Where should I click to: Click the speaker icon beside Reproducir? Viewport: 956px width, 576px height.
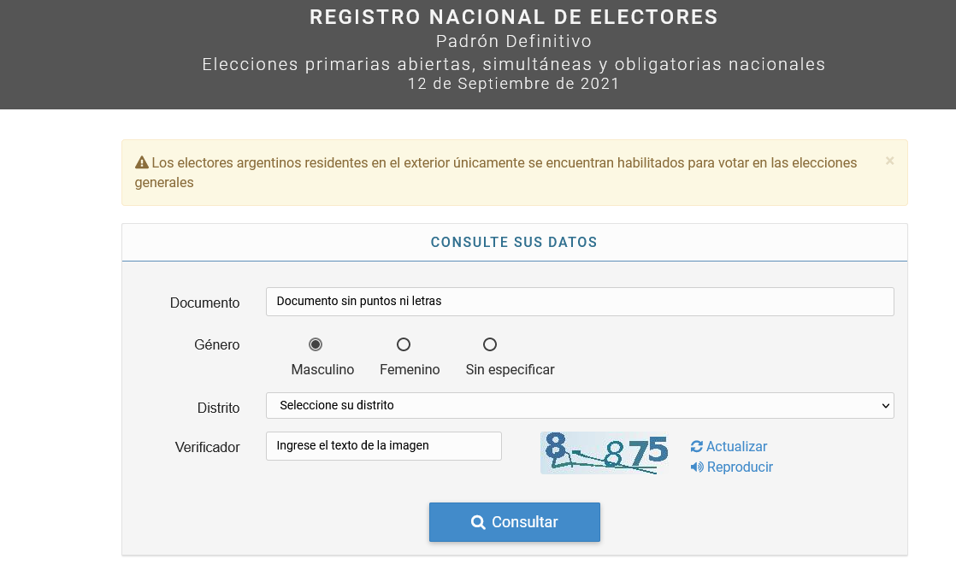click(x=697, y=467)
